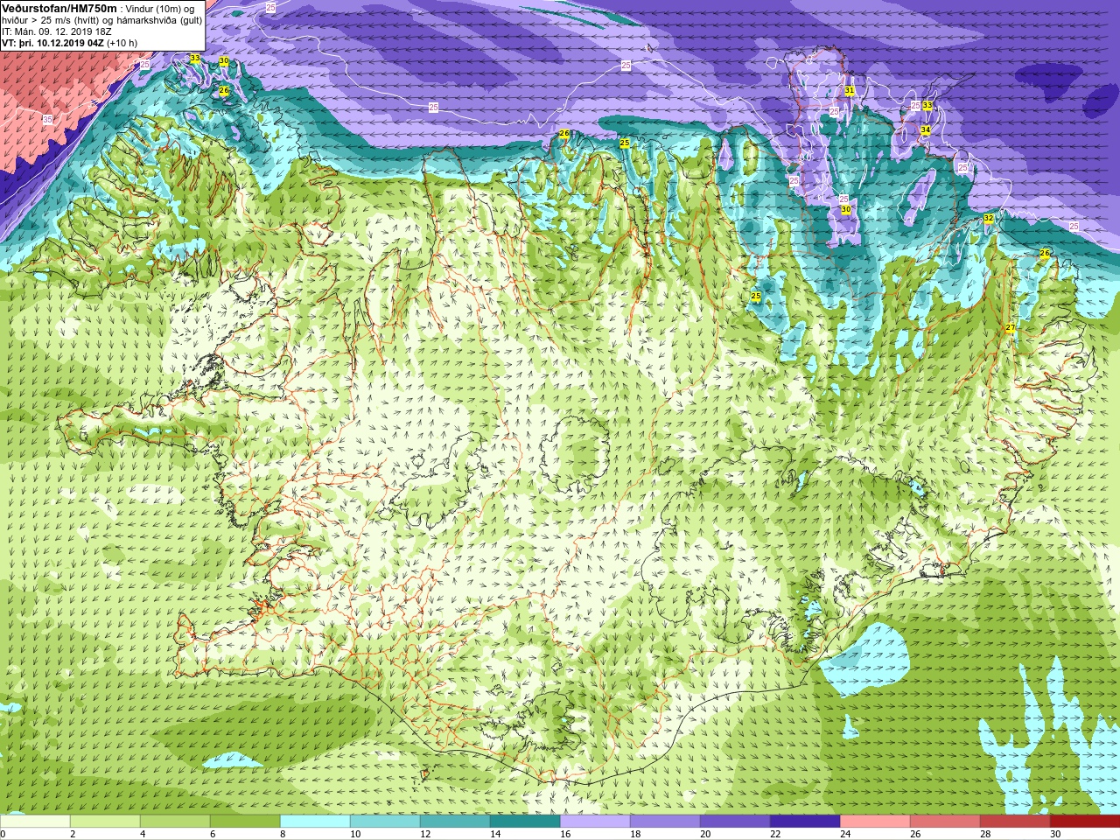Click the legend scale number 16
The image size is (1120, 840).
pos(566,834)
